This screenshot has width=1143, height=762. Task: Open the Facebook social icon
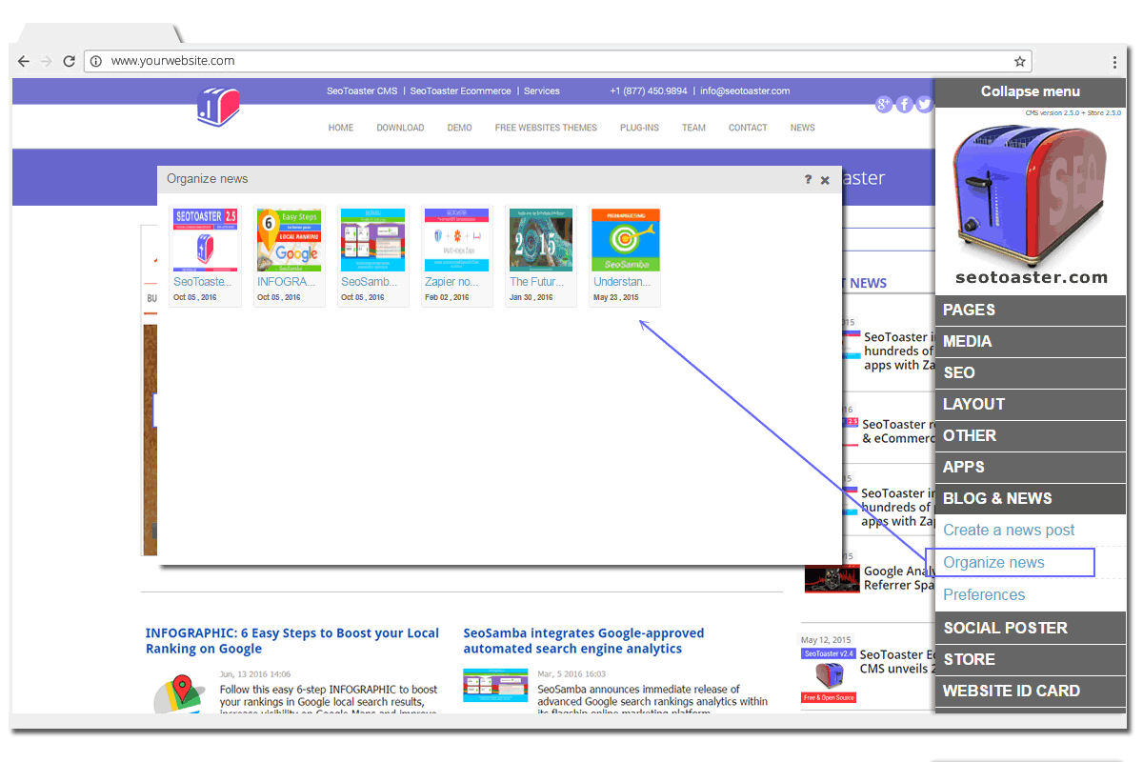[905, 104]
